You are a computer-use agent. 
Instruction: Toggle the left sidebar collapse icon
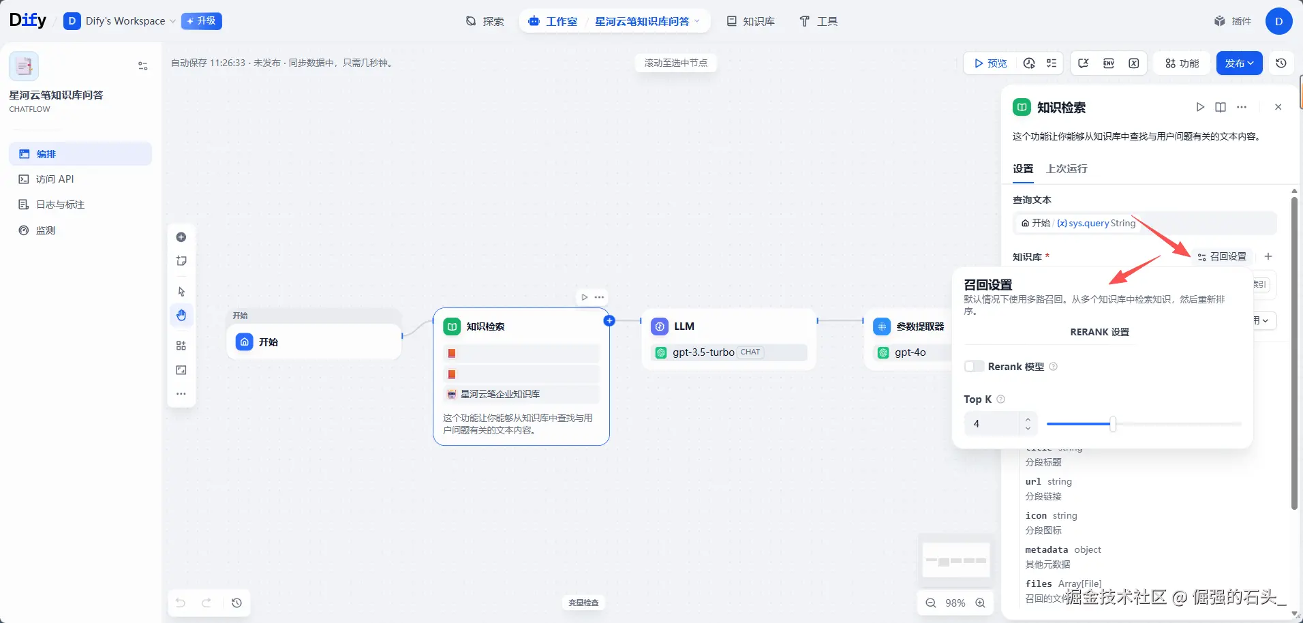click(x=143, y=66)
